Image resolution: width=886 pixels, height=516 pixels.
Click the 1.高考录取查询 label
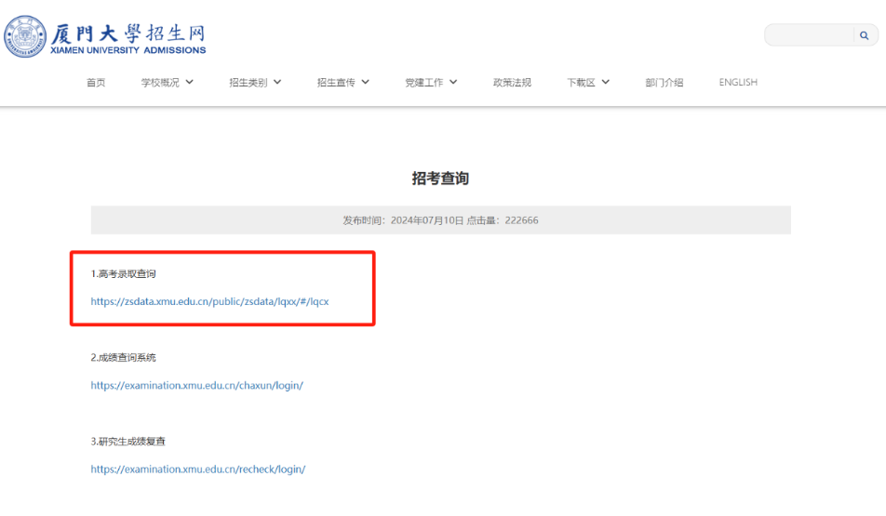(123, 274)
